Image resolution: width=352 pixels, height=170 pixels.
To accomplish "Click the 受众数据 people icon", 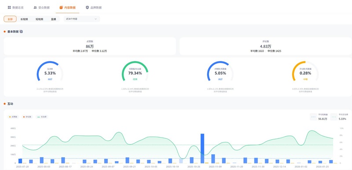I will pyautogui.click(x=35, y=7).
